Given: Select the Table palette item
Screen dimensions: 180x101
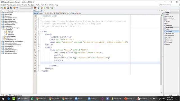Looking at the screenshot, I should 168,15.
